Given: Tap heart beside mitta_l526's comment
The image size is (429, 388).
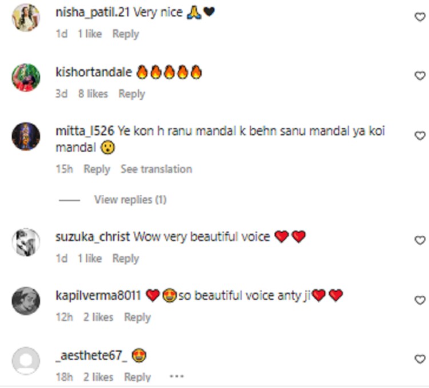Looking at the screenshot, I should pyautogui.click(x=420, y=136).
